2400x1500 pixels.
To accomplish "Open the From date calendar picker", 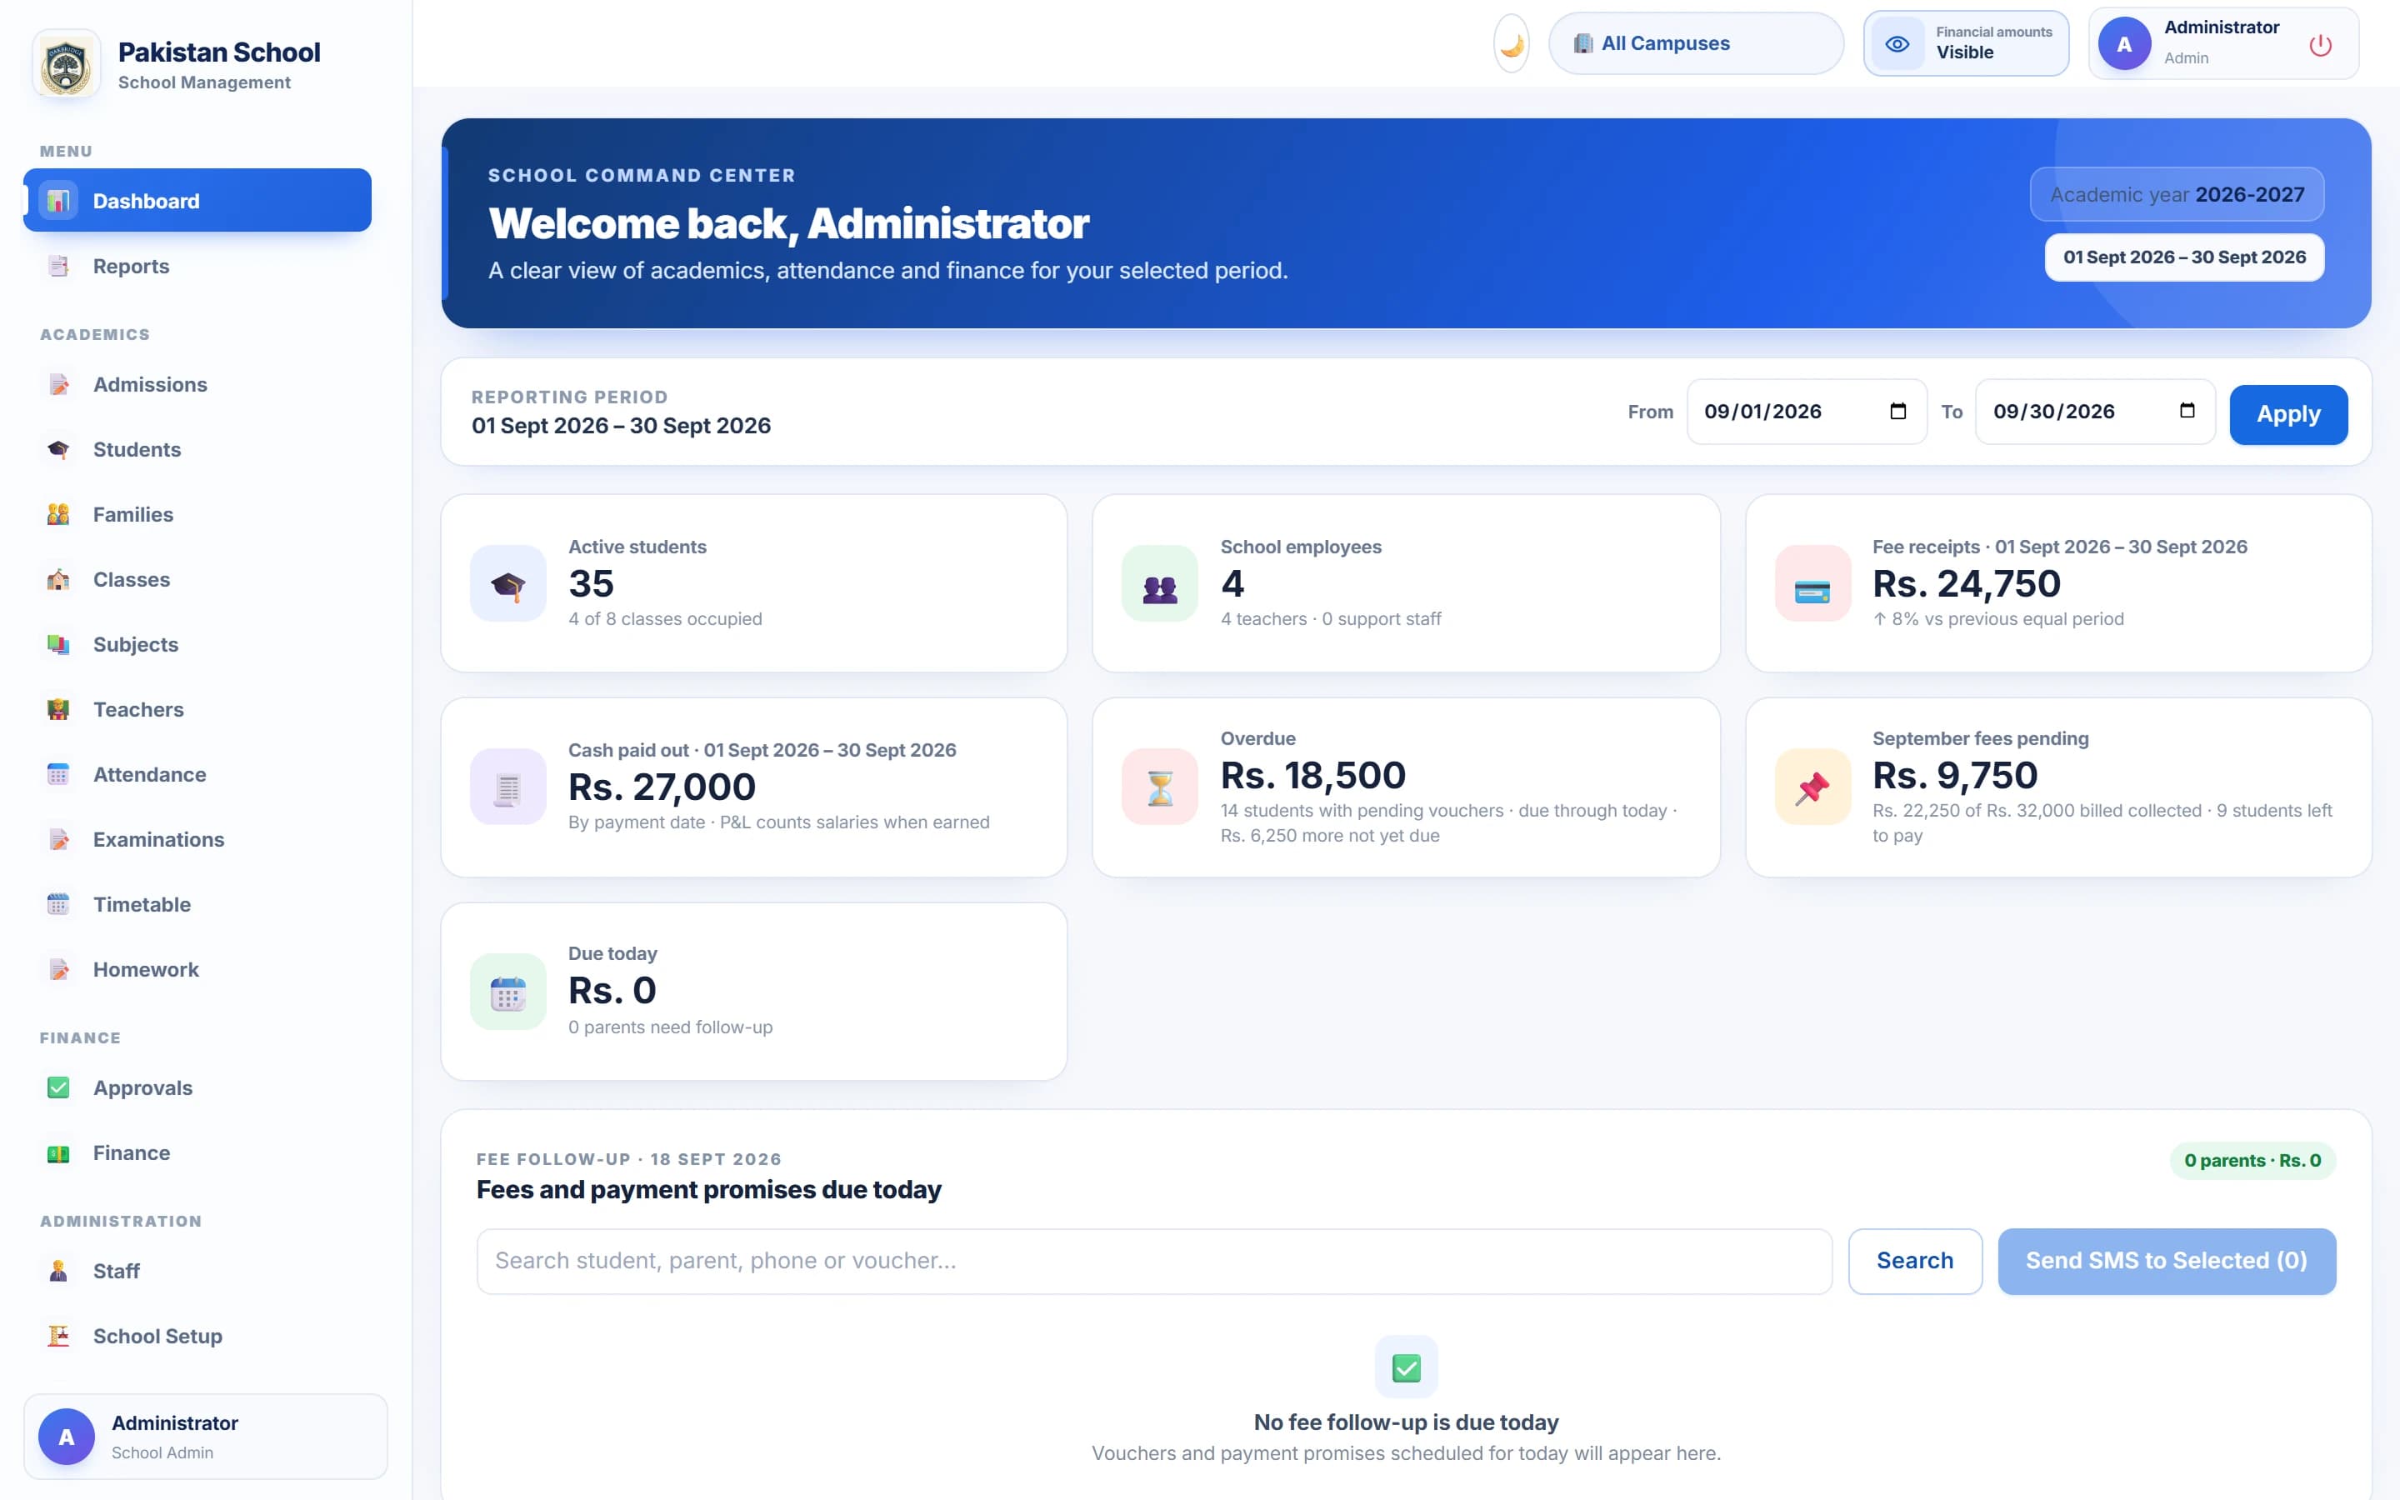I will (x=1897, y=412).
